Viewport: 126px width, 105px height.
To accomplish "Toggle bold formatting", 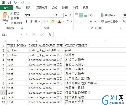I will [27, 22].
